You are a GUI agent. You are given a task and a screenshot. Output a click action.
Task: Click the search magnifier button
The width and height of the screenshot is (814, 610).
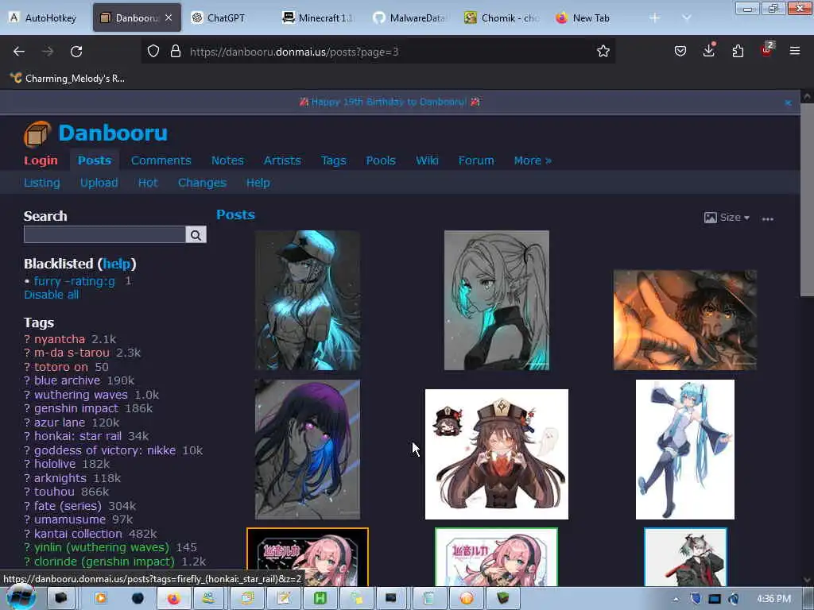pyautogui.click(x=196, y=235)
